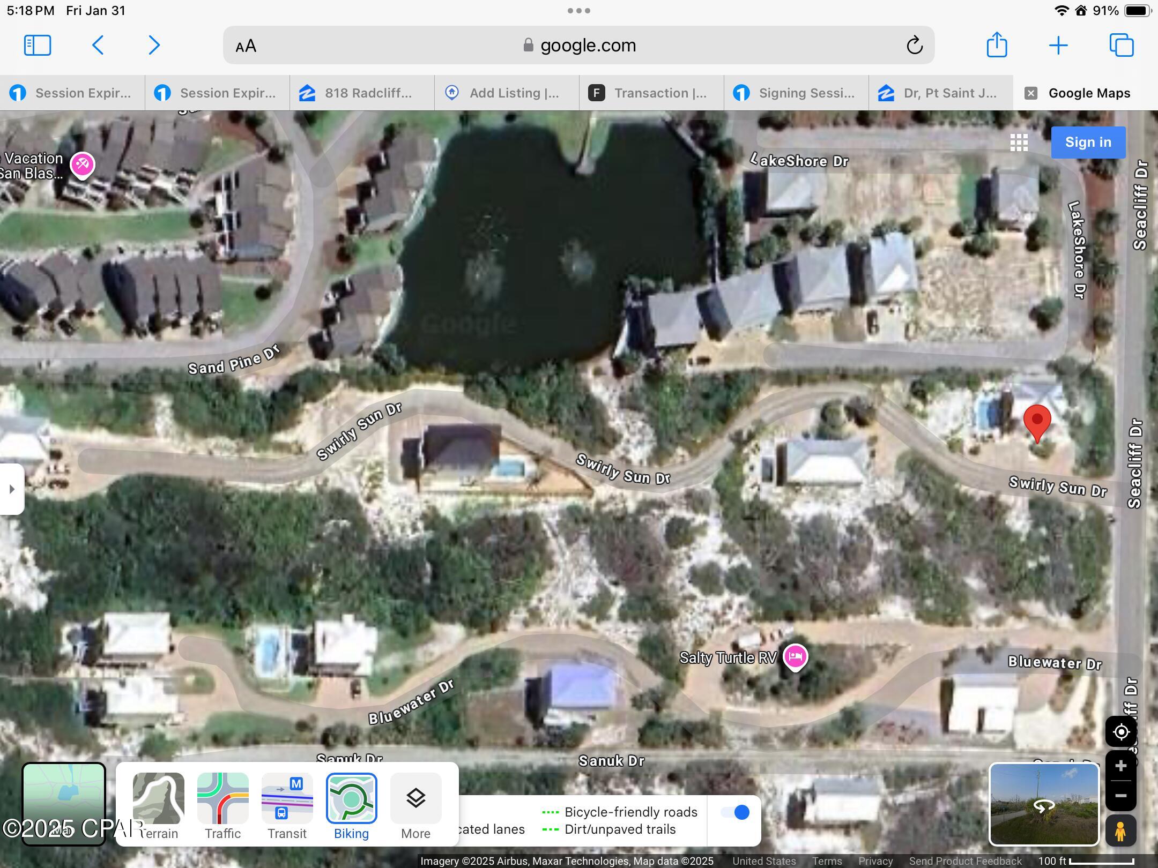Click the my-location target icon
This screenshot has width=1158, height=868.
(1121, 732)
